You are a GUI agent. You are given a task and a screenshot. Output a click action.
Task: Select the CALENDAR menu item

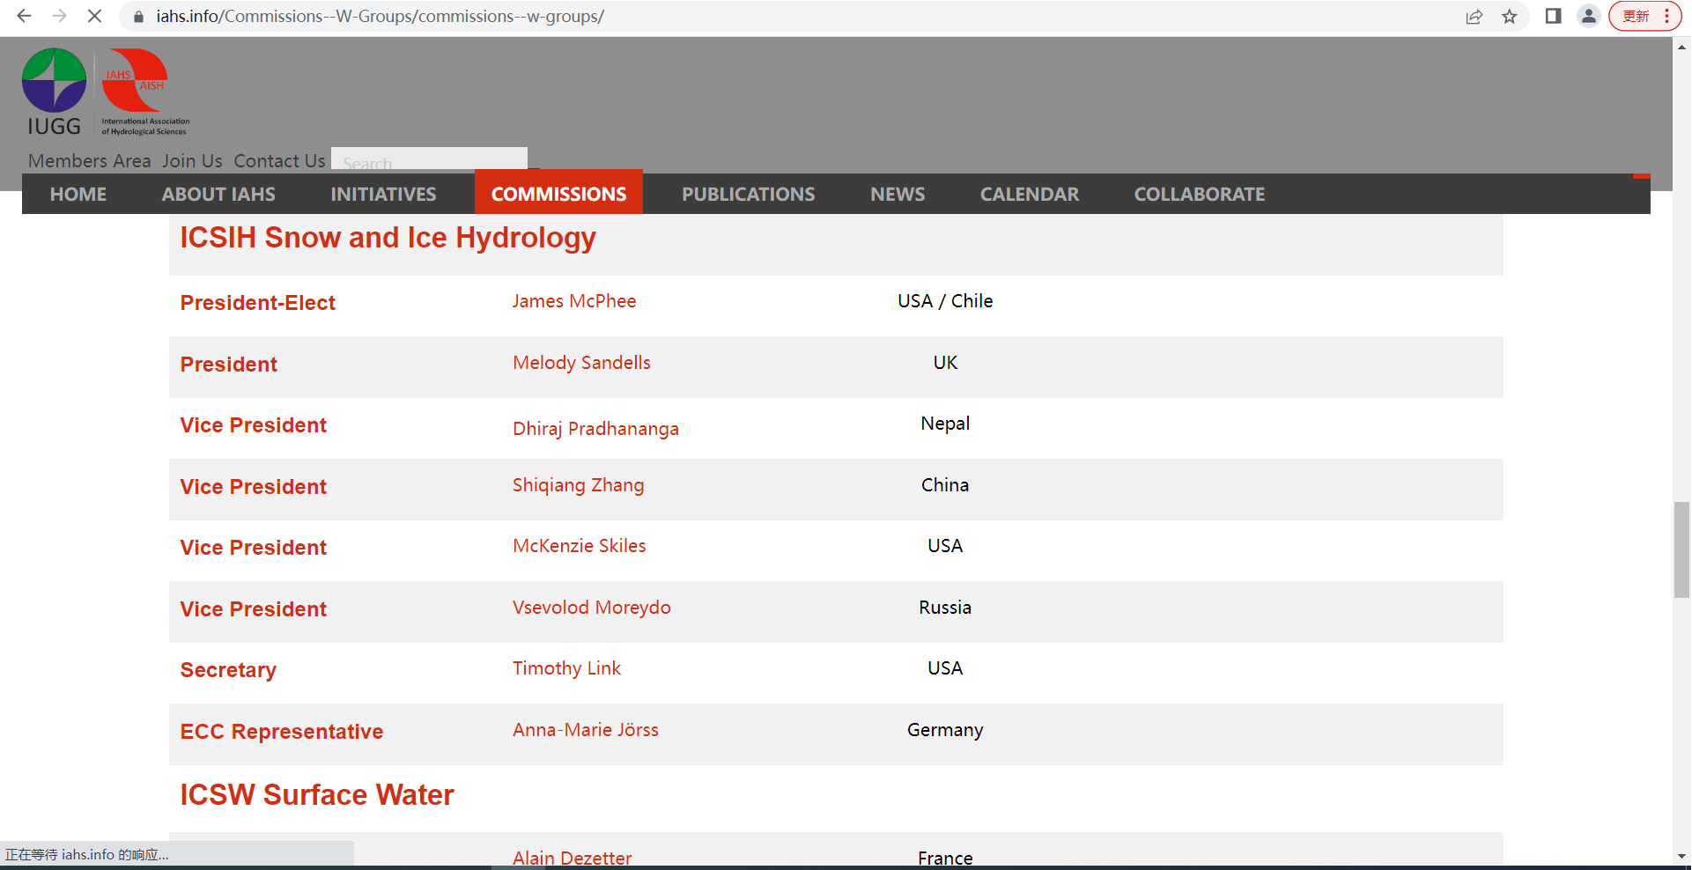tap(1029, 194)
